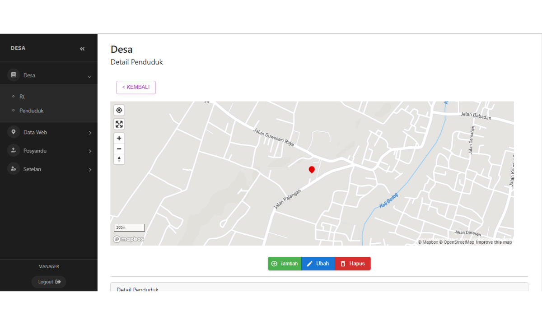Click the Desa book icon
542x325 pixels.
[x=14, y=75]
